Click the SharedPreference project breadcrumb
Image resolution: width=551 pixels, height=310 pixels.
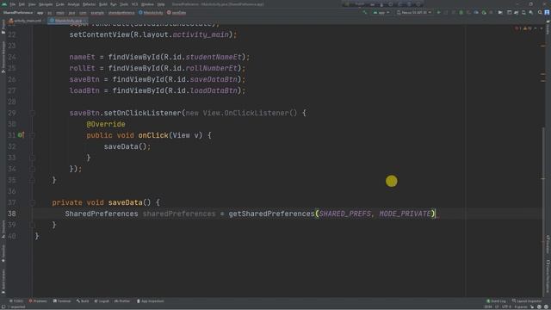click(18, 13)
